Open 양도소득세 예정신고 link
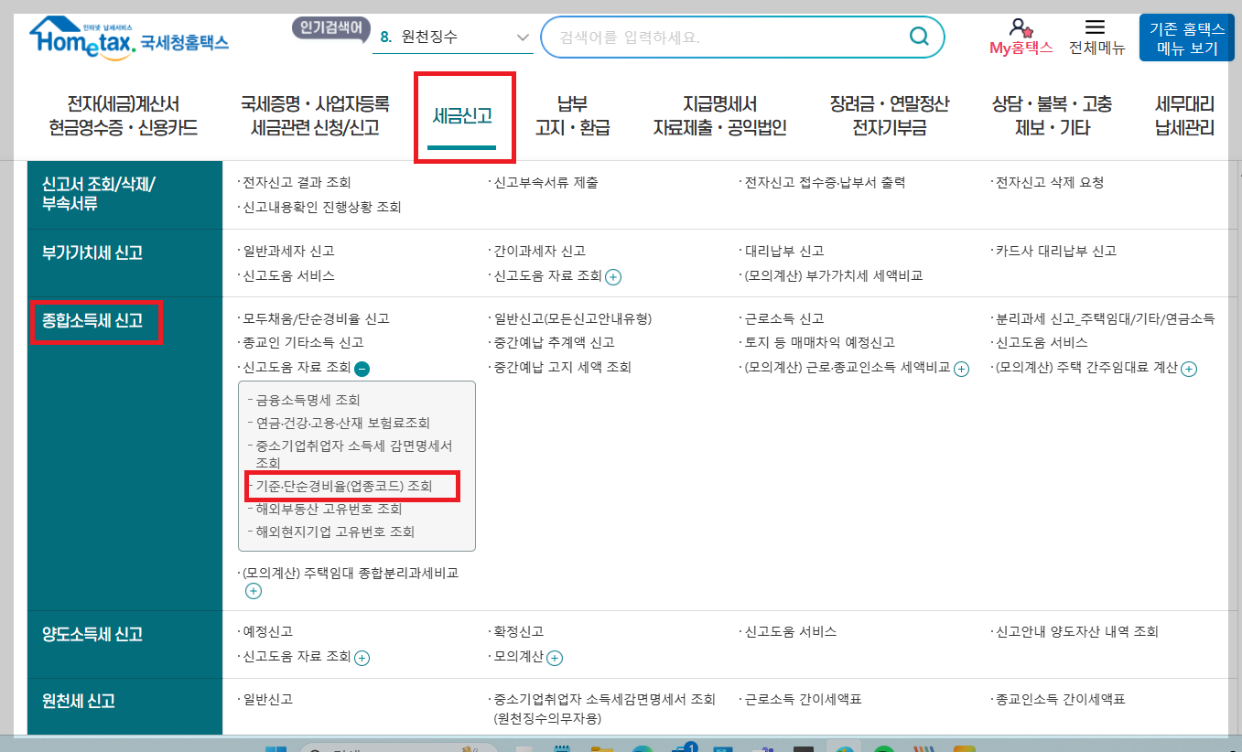1242x752 pixels. [267, 631]
